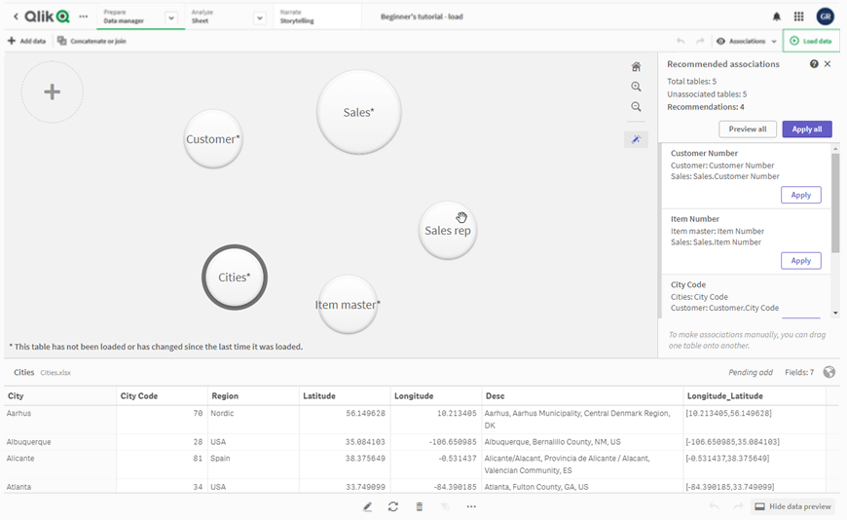Click the Home view icon in canvas
The width and height of the screenshot is (847, 520).
coord(637,66)
